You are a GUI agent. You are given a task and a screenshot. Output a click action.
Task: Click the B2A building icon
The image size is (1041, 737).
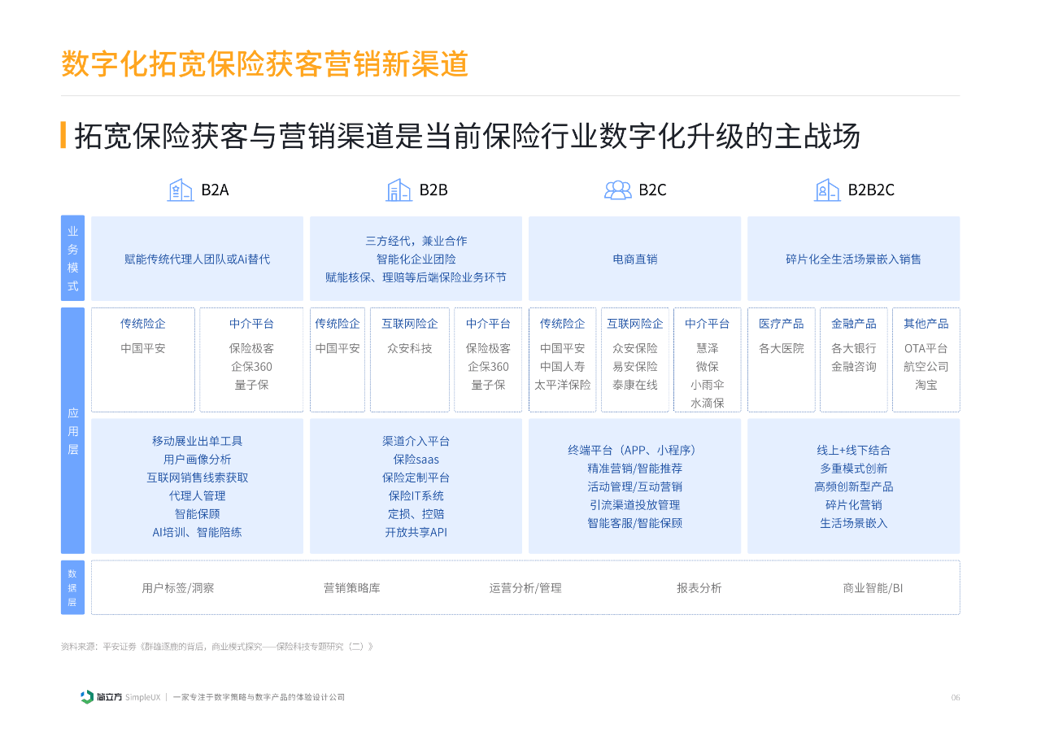coord(181,190)
